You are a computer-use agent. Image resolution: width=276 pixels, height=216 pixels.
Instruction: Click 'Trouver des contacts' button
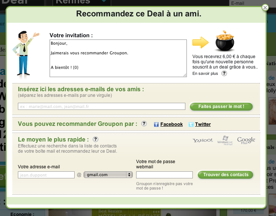(x=226, y=175)
